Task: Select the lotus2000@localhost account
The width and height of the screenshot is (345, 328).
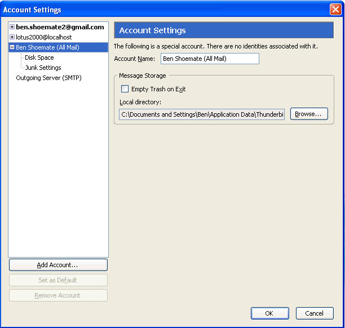Action: click(x=43, y=37)
